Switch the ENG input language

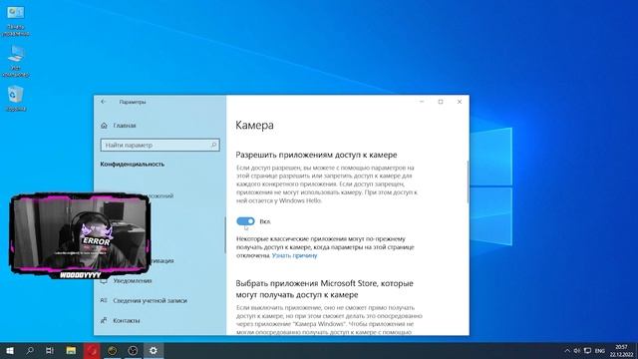[x=600, y=351]
